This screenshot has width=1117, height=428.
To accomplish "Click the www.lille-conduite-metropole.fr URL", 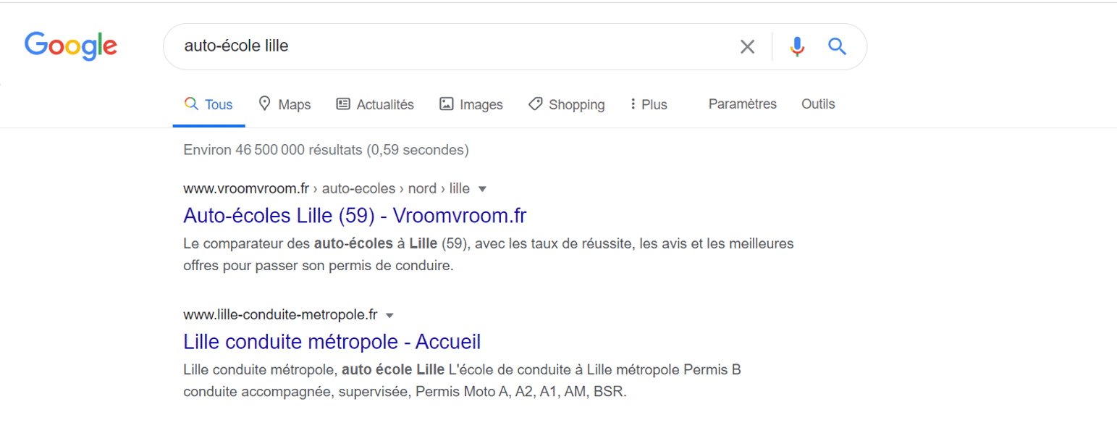I will tap(281, 314).
